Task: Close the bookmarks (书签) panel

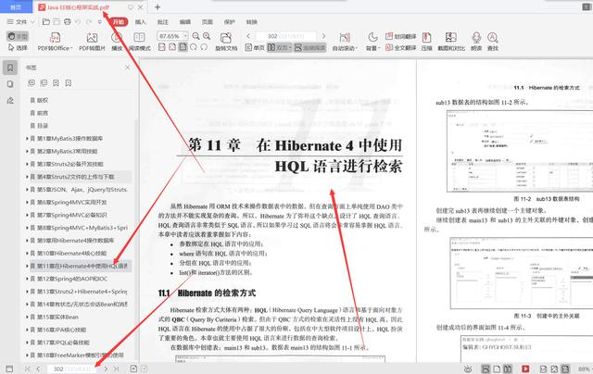Action: point(128,68)
